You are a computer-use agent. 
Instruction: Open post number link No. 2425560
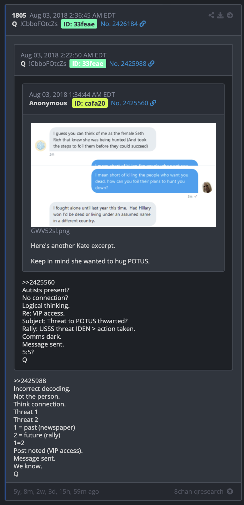pyautogui.click(x=129, y=103)
